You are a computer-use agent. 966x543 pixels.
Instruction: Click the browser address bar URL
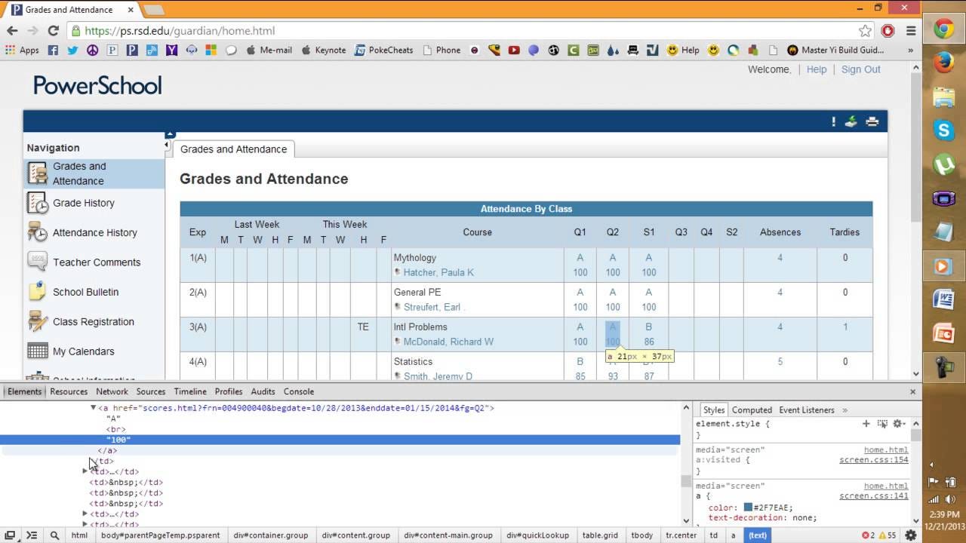pyautogui.click(x=180, y=31)
